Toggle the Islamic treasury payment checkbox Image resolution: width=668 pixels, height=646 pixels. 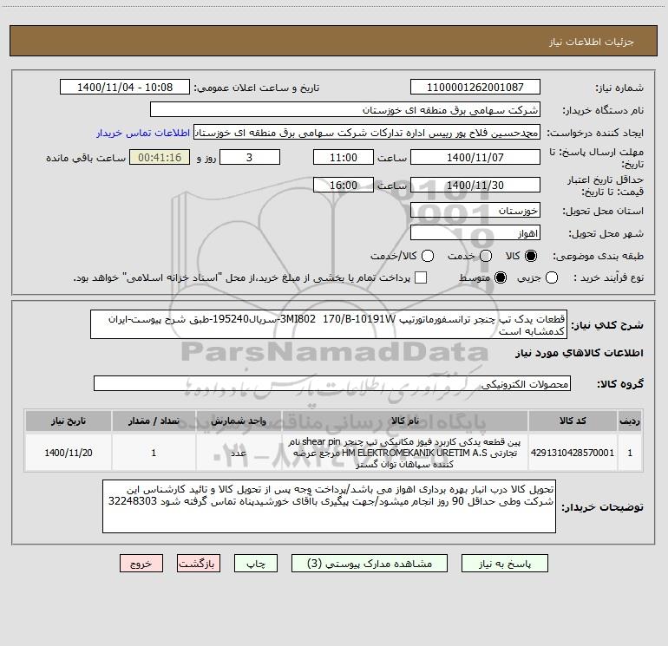click(421, 277)
